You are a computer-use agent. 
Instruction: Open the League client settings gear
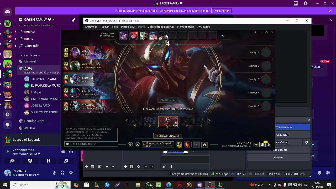266,33
